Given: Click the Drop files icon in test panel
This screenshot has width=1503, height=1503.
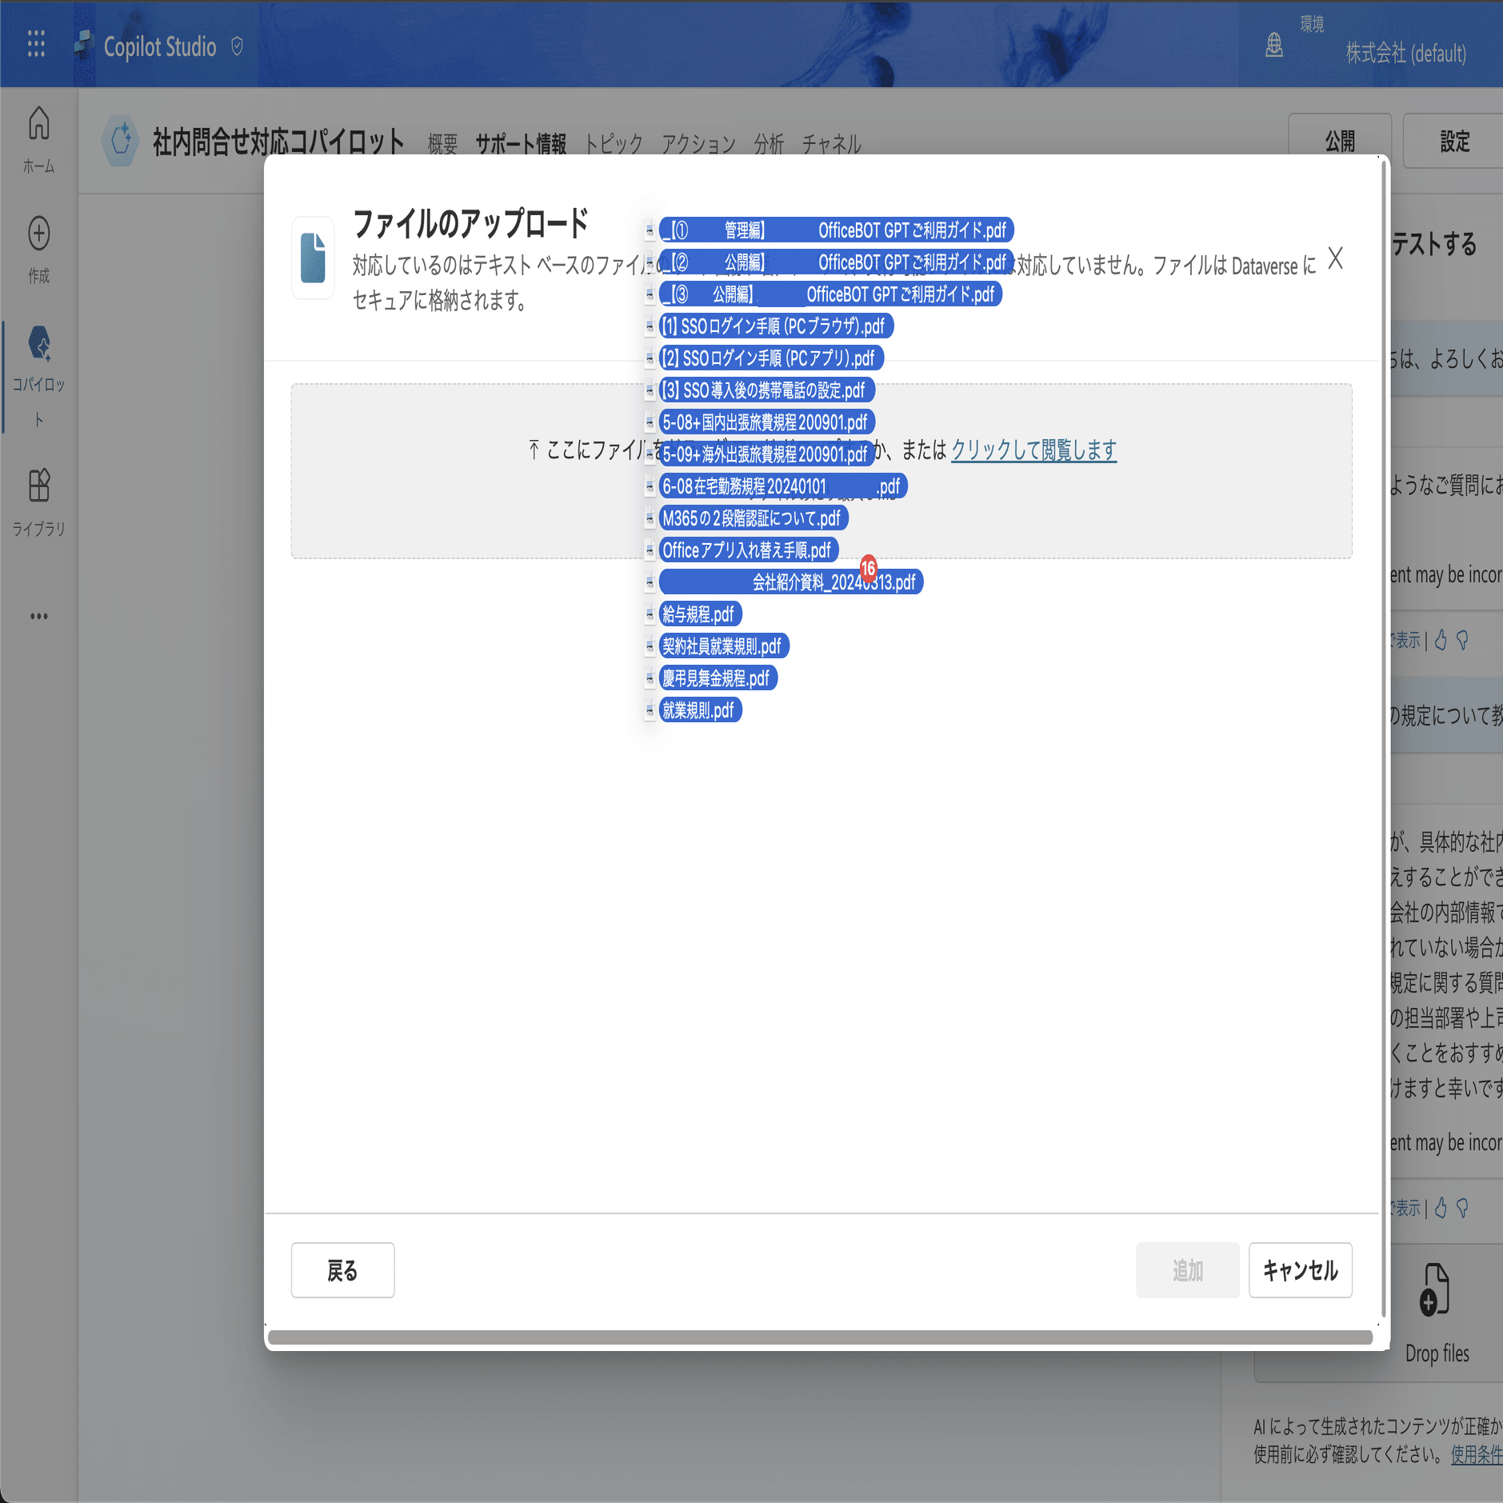Looking at the screenshot, I should tap(1434, 1289).
